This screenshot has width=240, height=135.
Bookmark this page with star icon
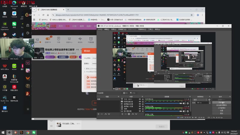[x=191, y=15]
